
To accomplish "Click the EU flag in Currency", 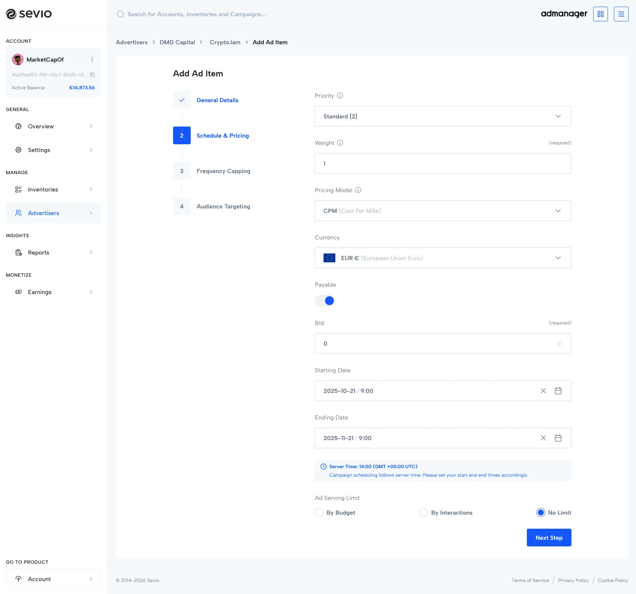I will (x=329, y=258).
